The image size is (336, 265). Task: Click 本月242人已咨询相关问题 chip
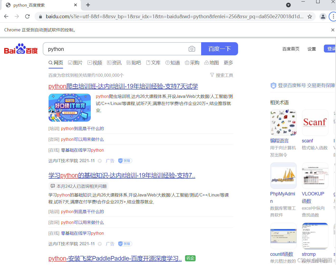[x=79, y=186]
